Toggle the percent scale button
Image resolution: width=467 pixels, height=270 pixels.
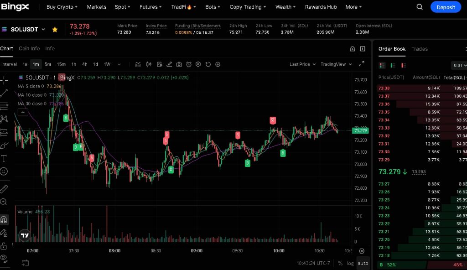(x=340, y=263)
